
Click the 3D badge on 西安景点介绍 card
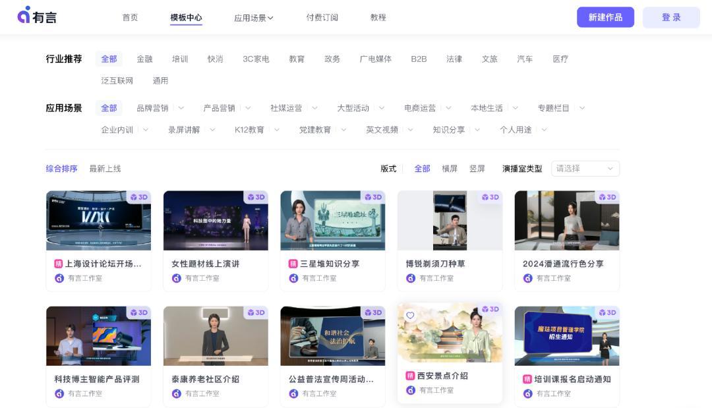pyautogui.click(x=490, y=309)
